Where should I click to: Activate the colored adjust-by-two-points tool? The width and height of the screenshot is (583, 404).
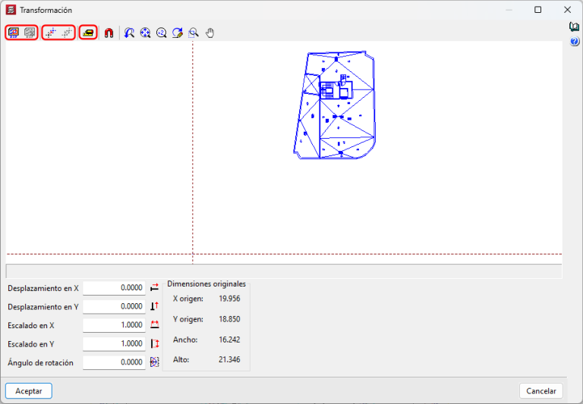(x=51, y=33)
